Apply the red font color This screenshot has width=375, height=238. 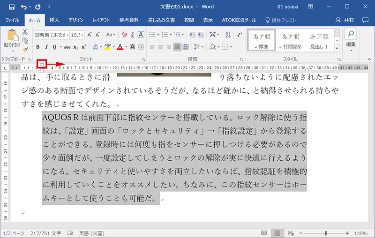120,47
